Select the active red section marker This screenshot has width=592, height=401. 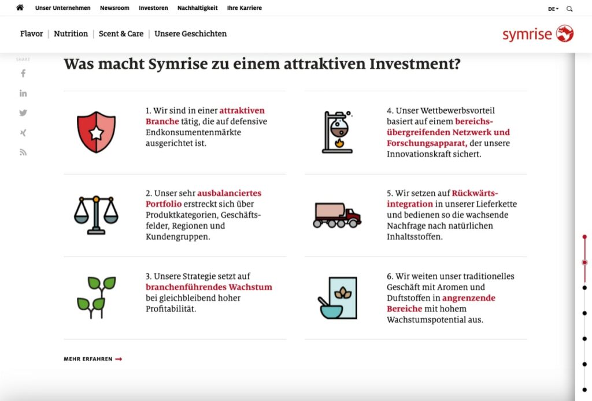tap(584, 262)
